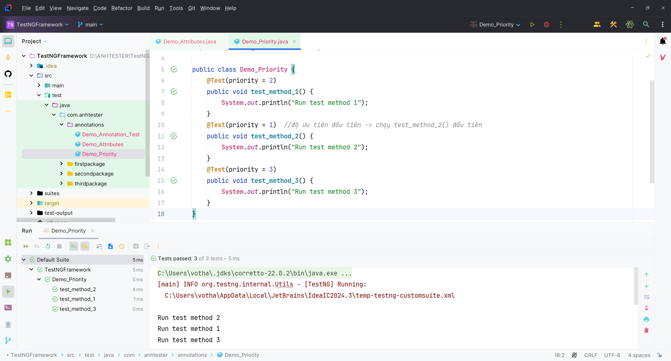This screenshot has width=671, height=361.
Task: Sort test results icon in Run toolbar
Action: (99, 246)
